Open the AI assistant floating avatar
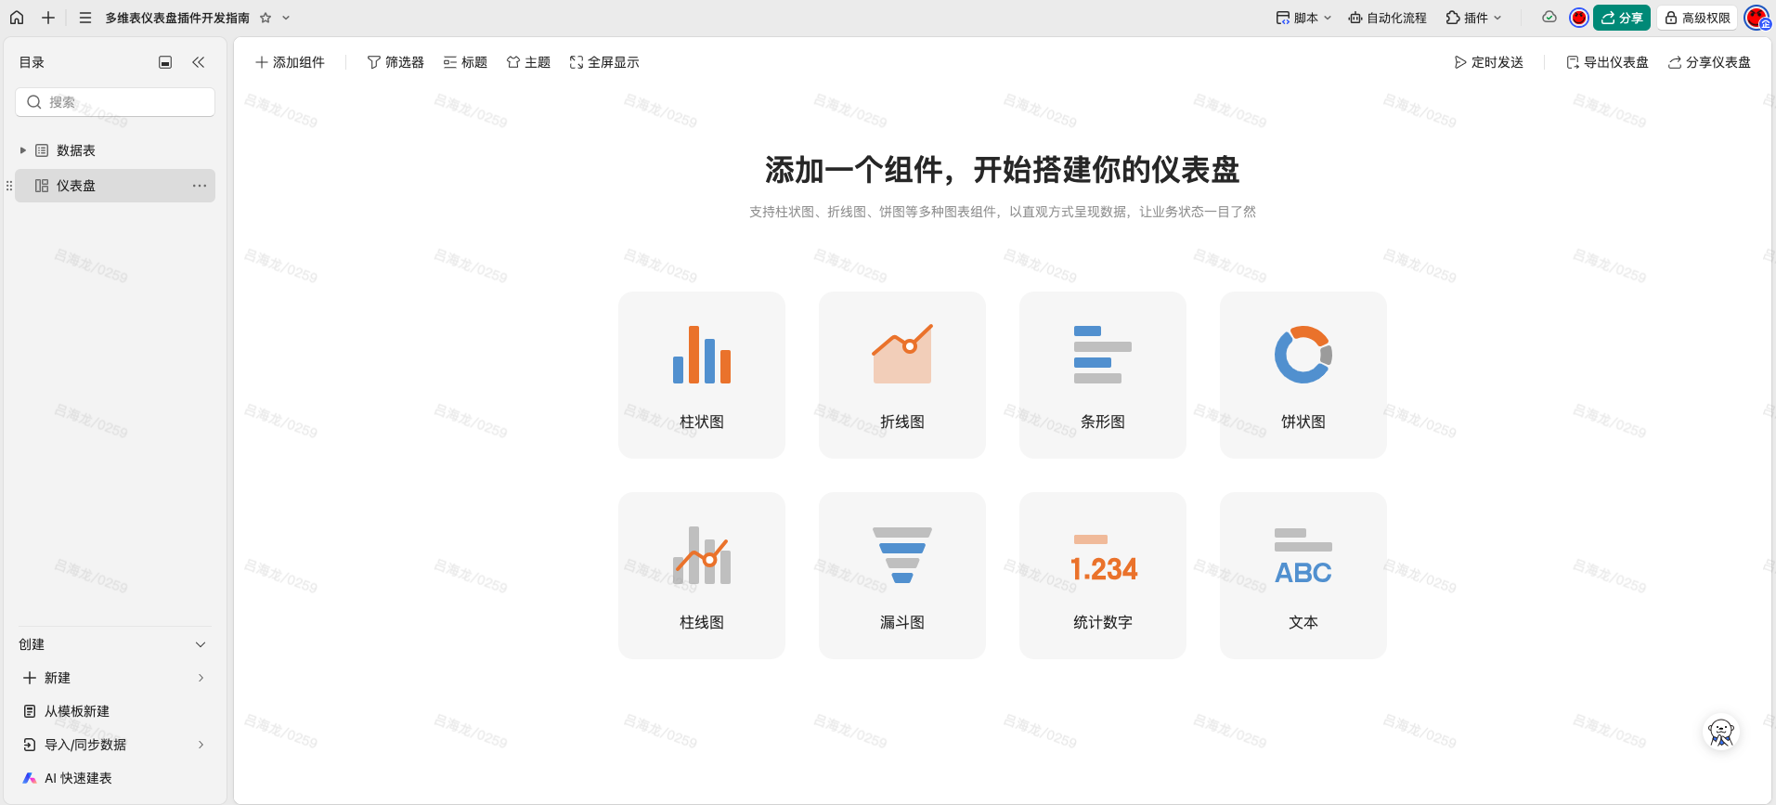This screenshot has width=1776, height=805. coord(1720,733)
